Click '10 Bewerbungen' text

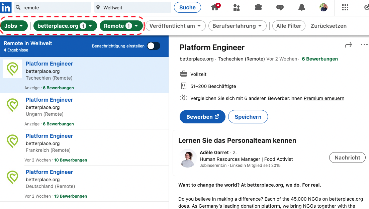coord(71,160)
